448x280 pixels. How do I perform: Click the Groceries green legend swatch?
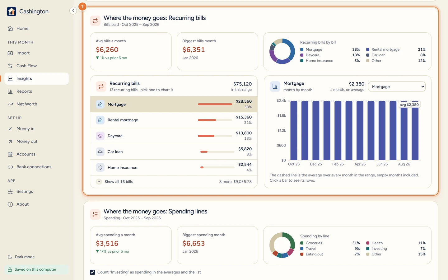tap(302, 243)
